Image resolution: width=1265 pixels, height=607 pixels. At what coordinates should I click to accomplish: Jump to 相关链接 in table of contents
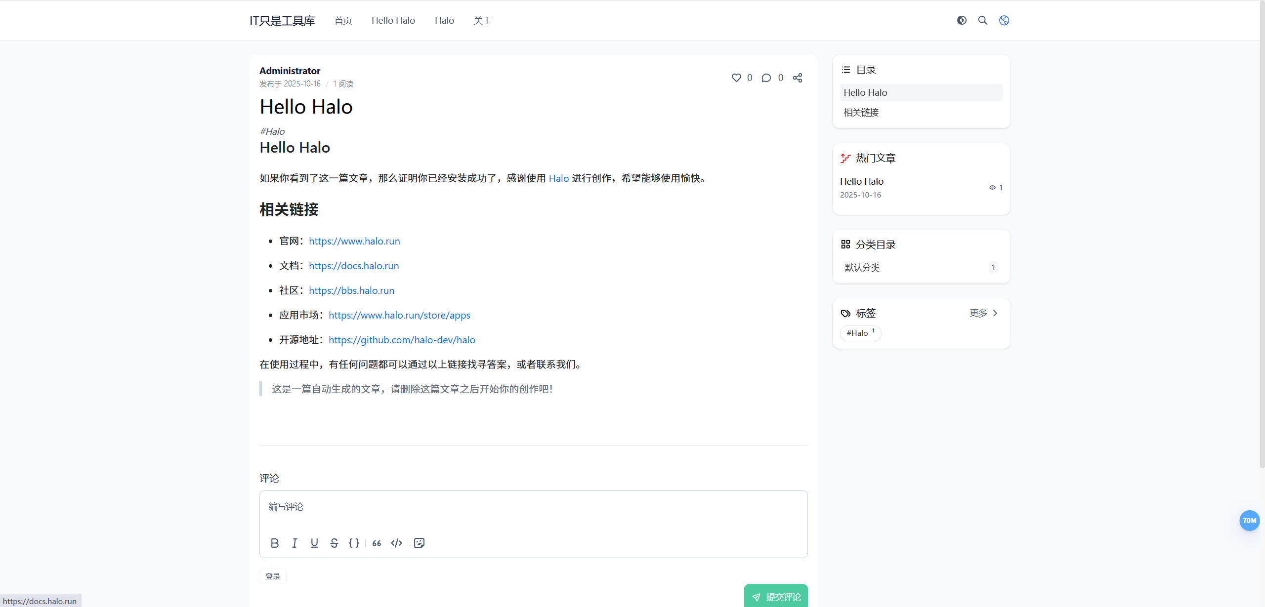tap(861, 113)
